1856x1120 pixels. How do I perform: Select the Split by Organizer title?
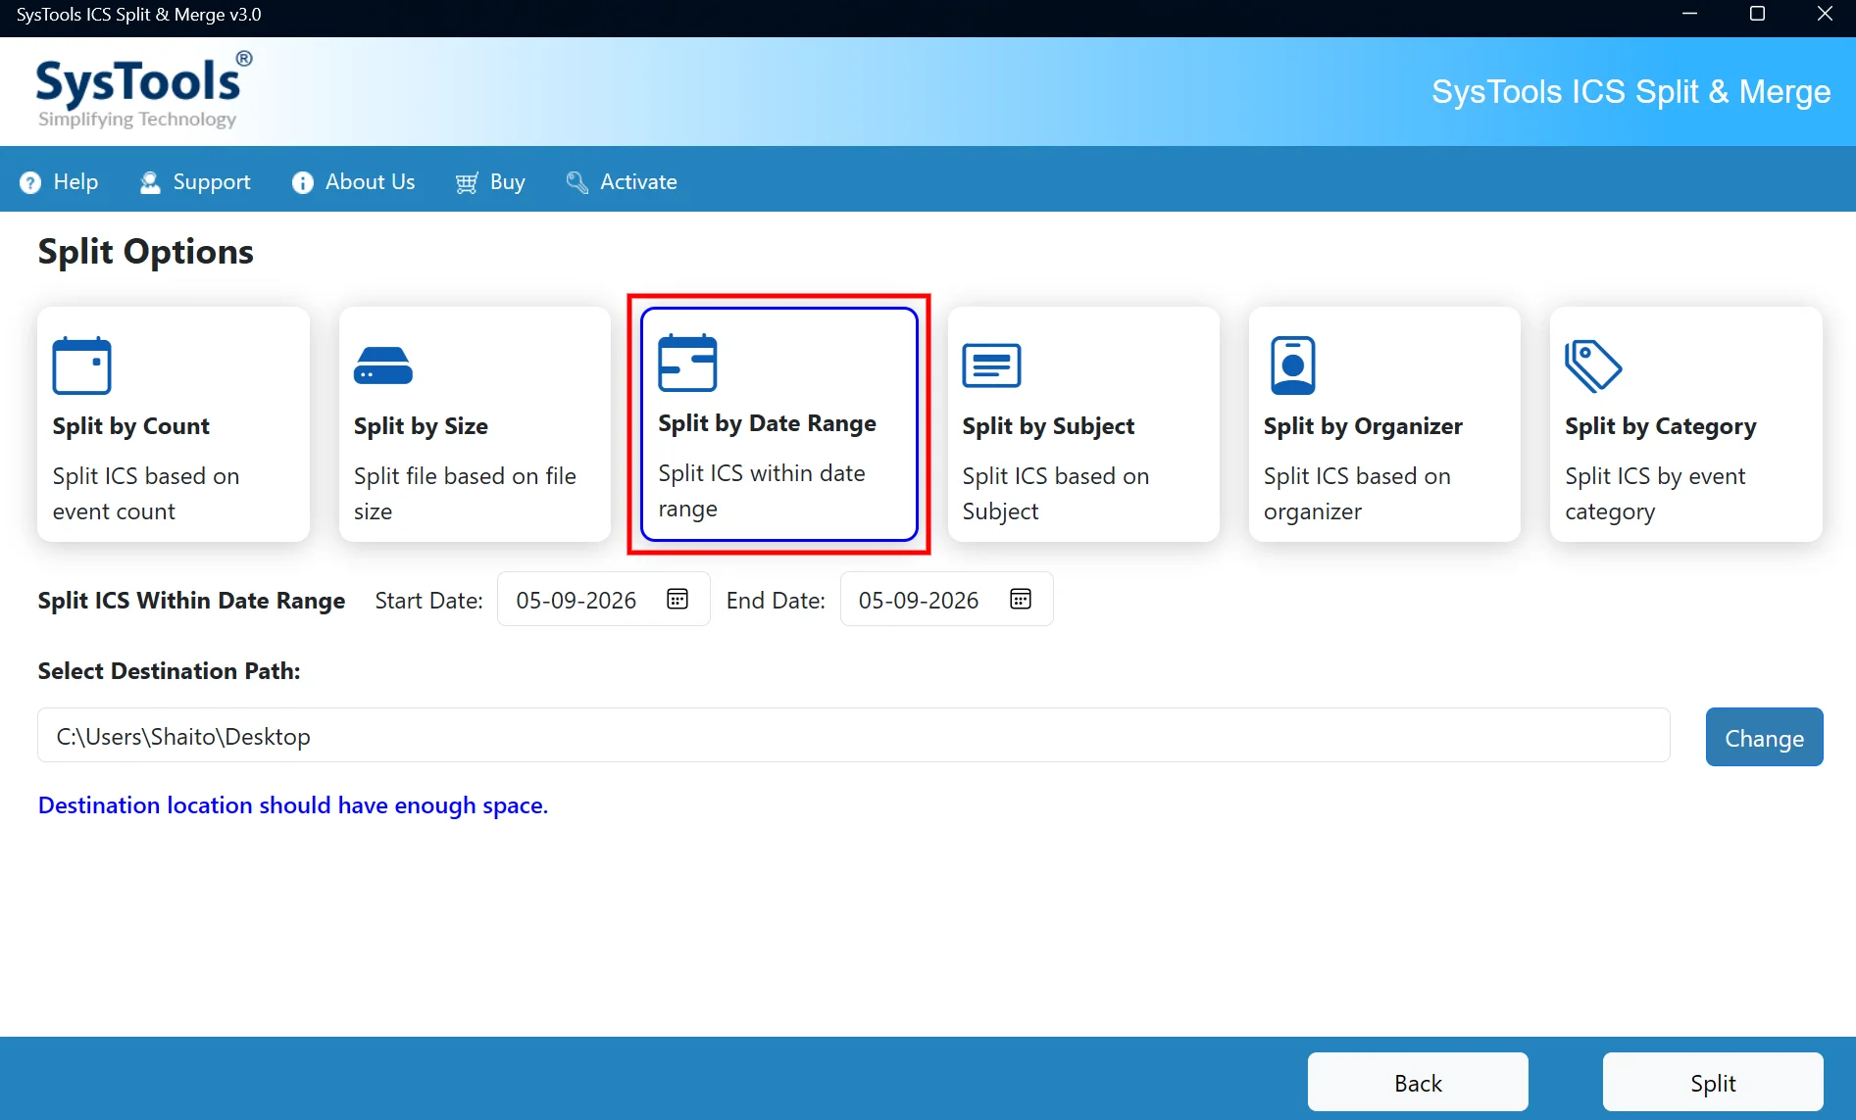1363,426
